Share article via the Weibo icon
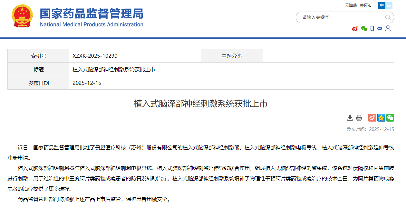The image size is (406, 208). tap(372, 118)
